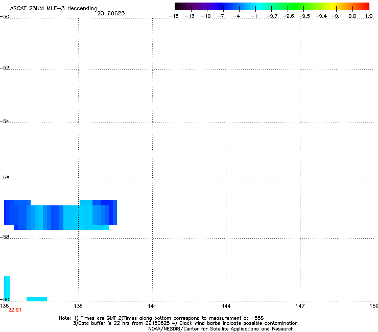Screen dimensions: 378x332
Task: Click the colorbar label -13
Action: [x=190, y=16]
